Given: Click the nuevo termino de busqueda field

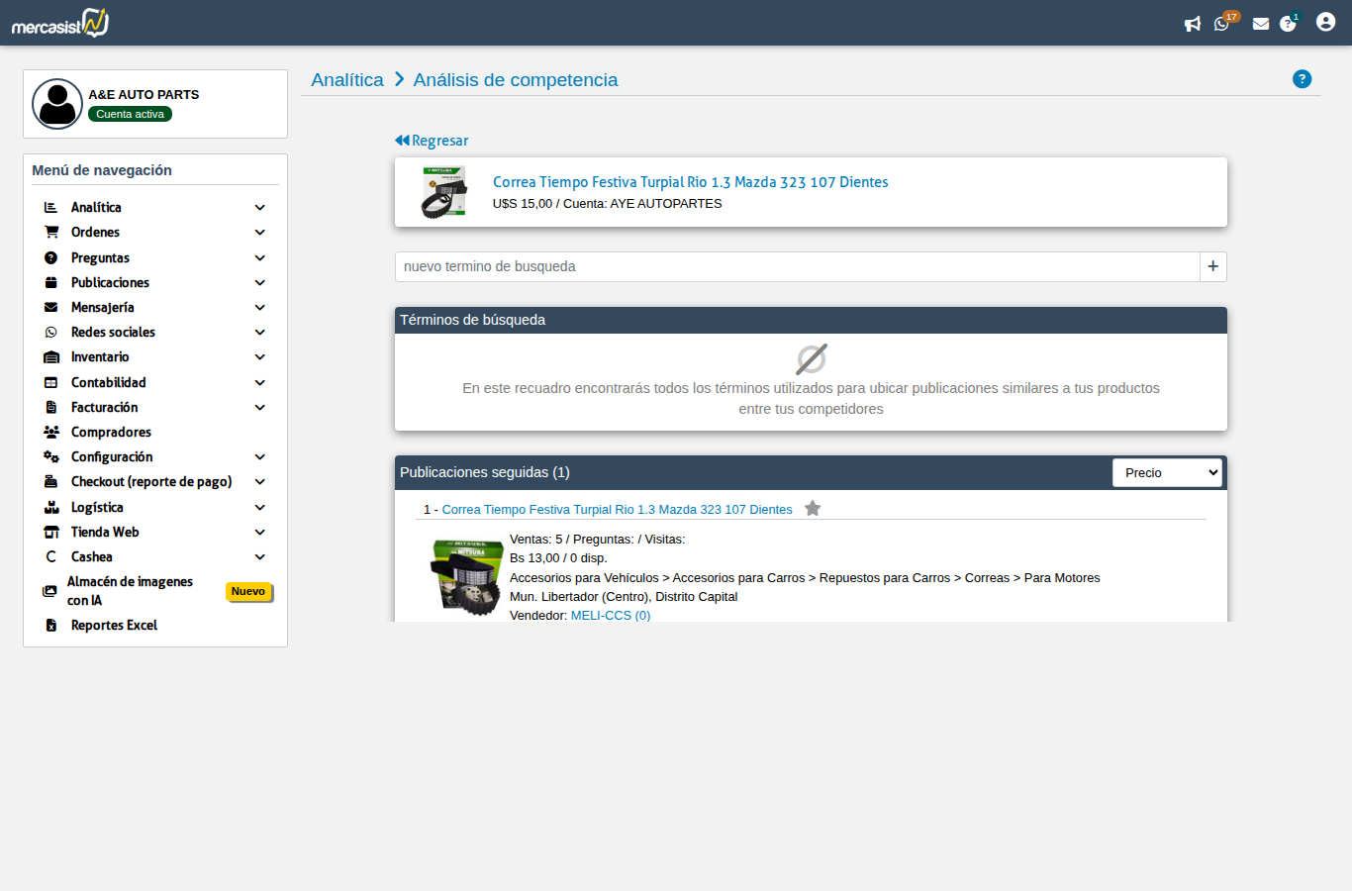Looking at the screenshot, I should [x=797, y=266].
